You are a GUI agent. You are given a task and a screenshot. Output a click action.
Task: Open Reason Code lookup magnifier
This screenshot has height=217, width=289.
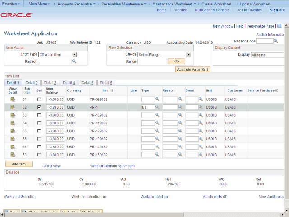pos(276,41)
